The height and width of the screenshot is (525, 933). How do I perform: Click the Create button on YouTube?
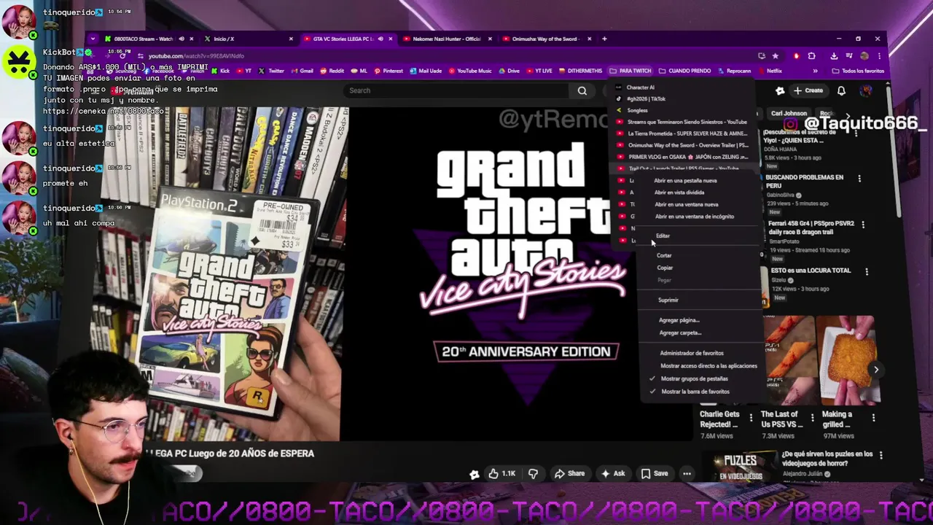click(808, 90)
